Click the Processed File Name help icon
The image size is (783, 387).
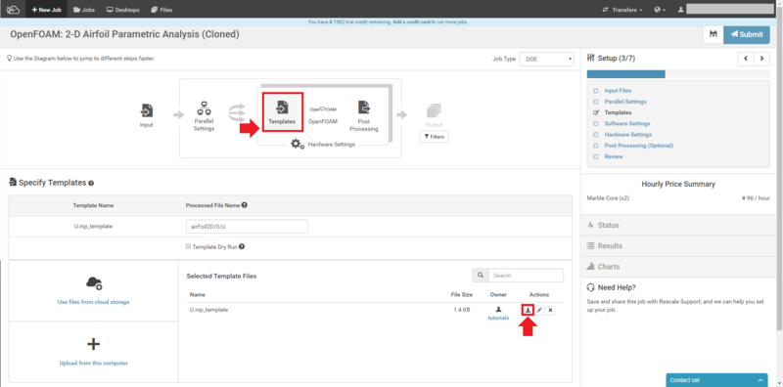click(245, 205)
